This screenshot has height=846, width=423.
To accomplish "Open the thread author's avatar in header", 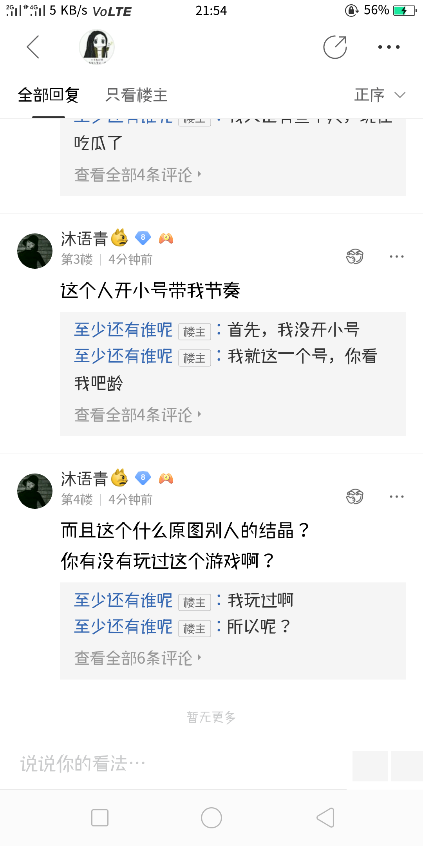I will coord(97,47).
